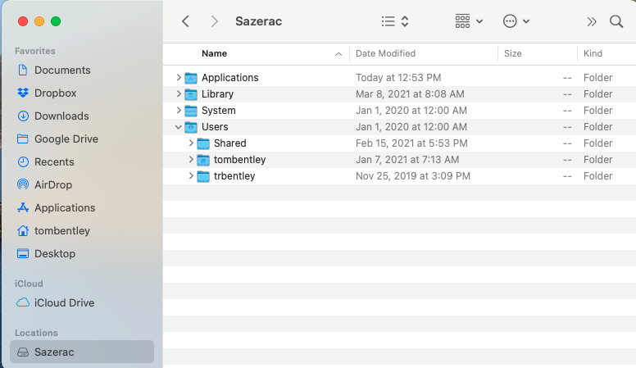Click the AirDrop sidebar icon

tap(23, 185)
